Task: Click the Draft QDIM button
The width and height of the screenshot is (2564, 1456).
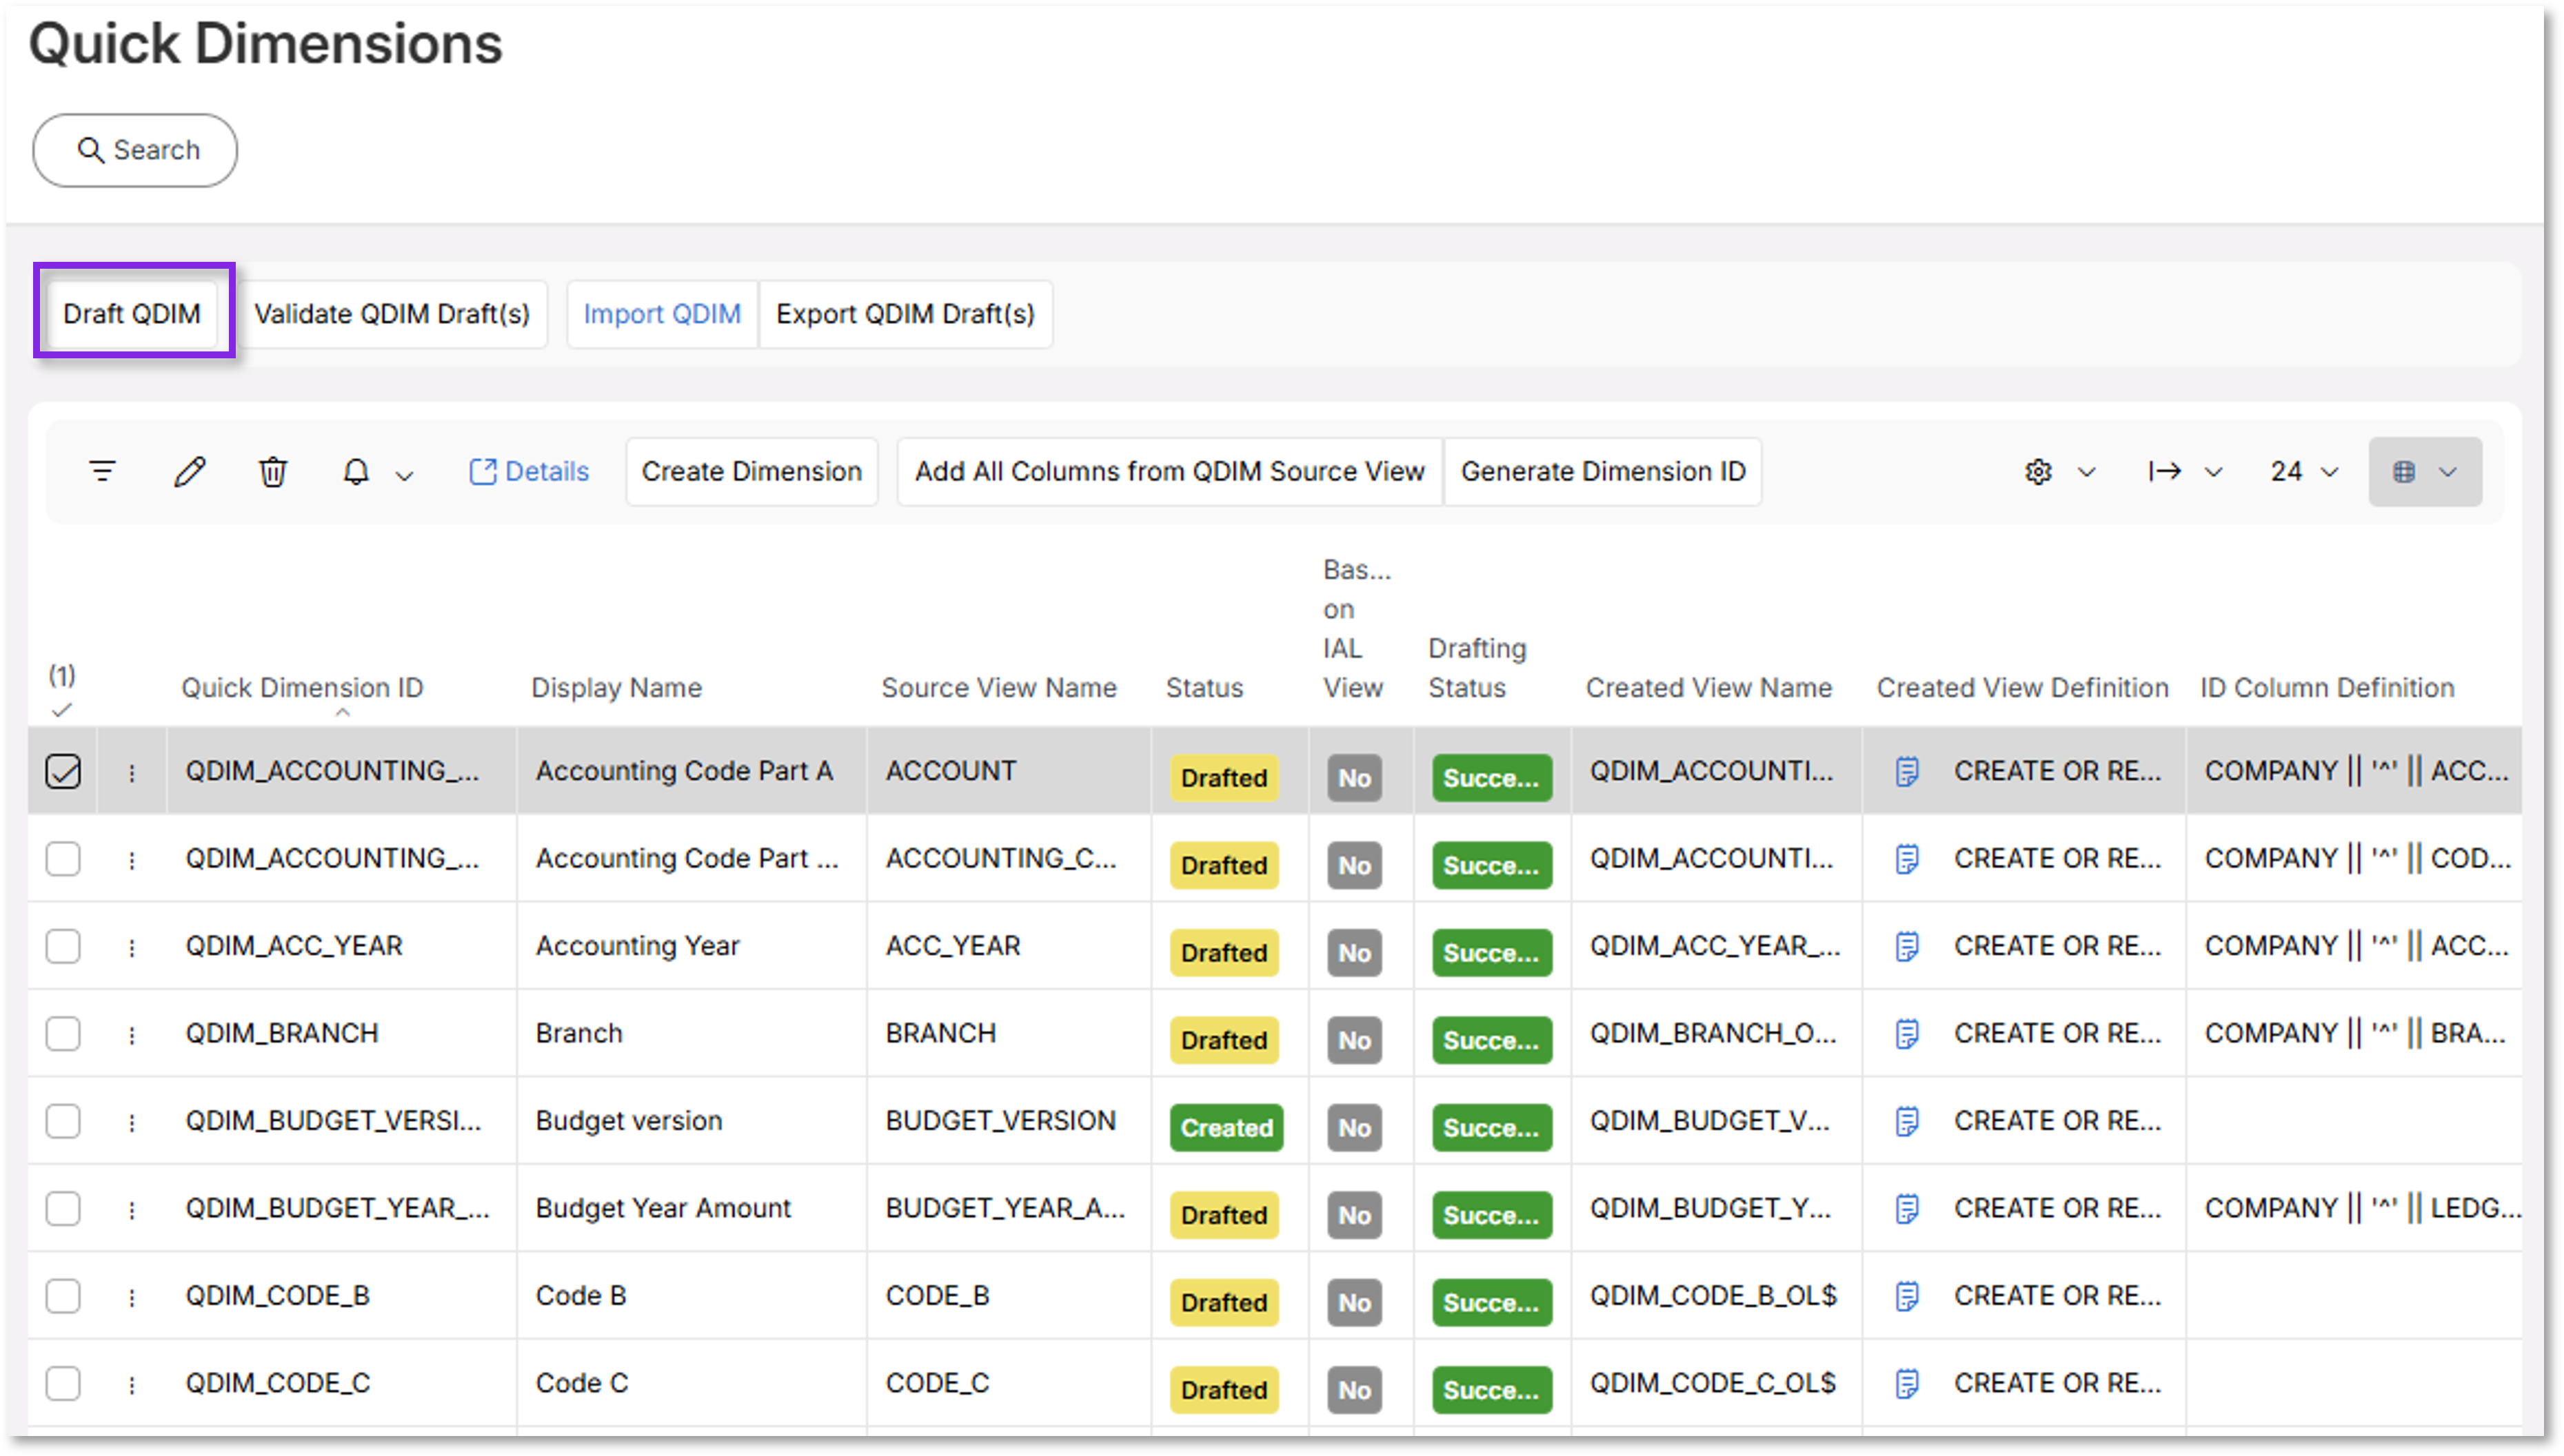Action: 132,314
